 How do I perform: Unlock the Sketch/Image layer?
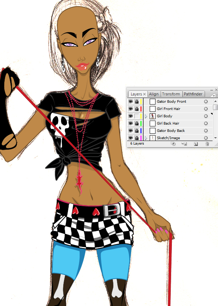(137, 138)
